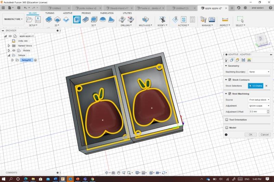Expand Named Views in browser tree
274x182 pixels.
click(x=9, y=46)
